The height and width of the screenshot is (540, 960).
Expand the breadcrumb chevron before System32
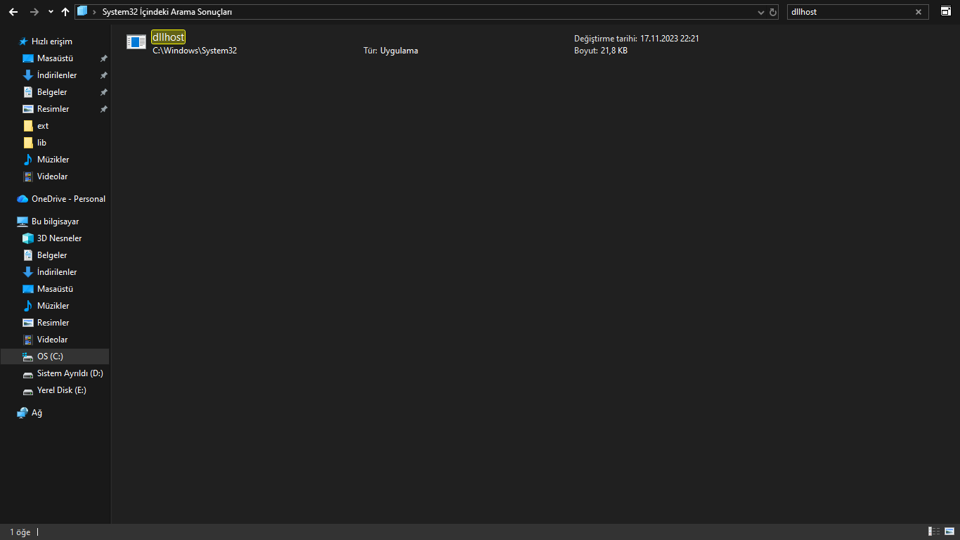(95, 12)
